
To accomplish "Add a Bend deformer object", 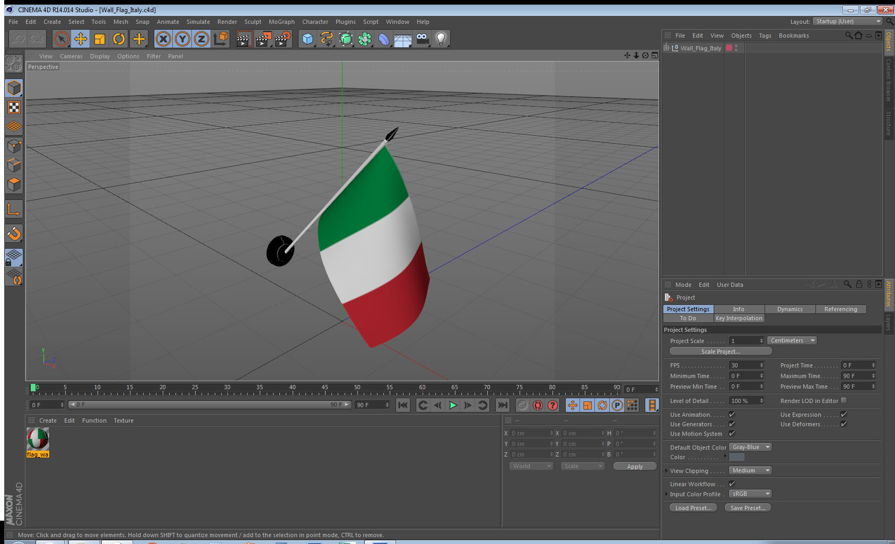I will point(384,39).
